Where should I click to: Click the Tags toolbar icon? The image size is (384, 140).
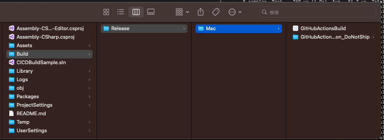click(216, 12)
